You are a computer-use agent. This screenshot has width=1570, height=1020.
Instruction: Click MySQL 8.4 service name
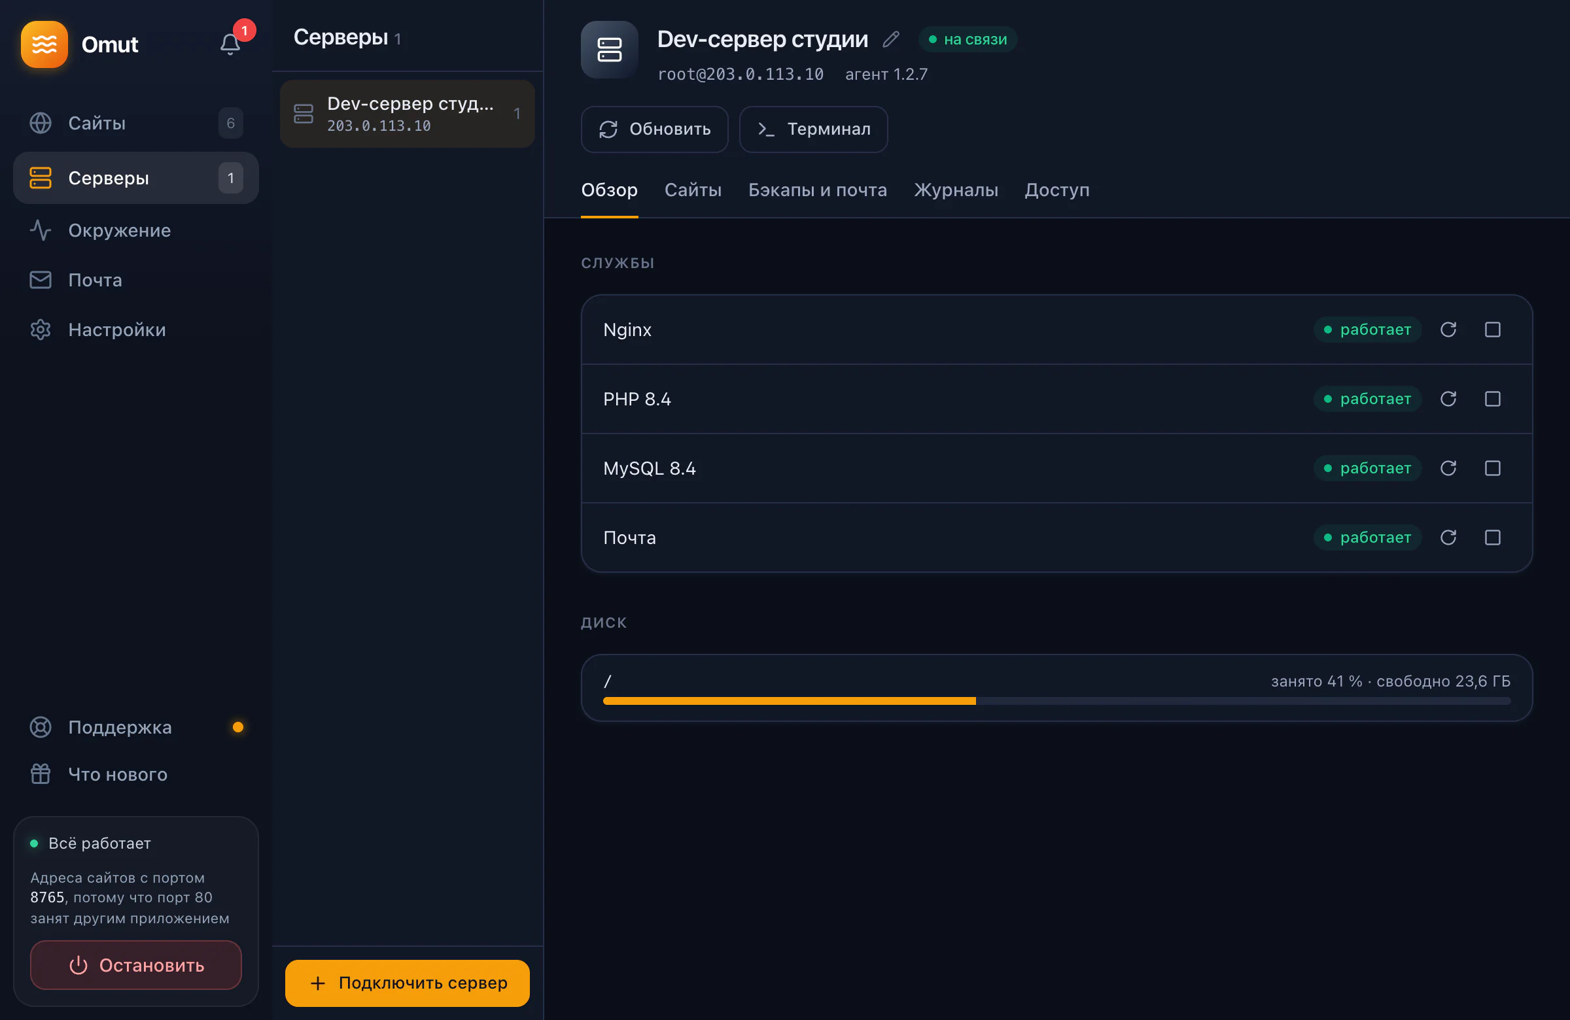(x=649, y=468)
